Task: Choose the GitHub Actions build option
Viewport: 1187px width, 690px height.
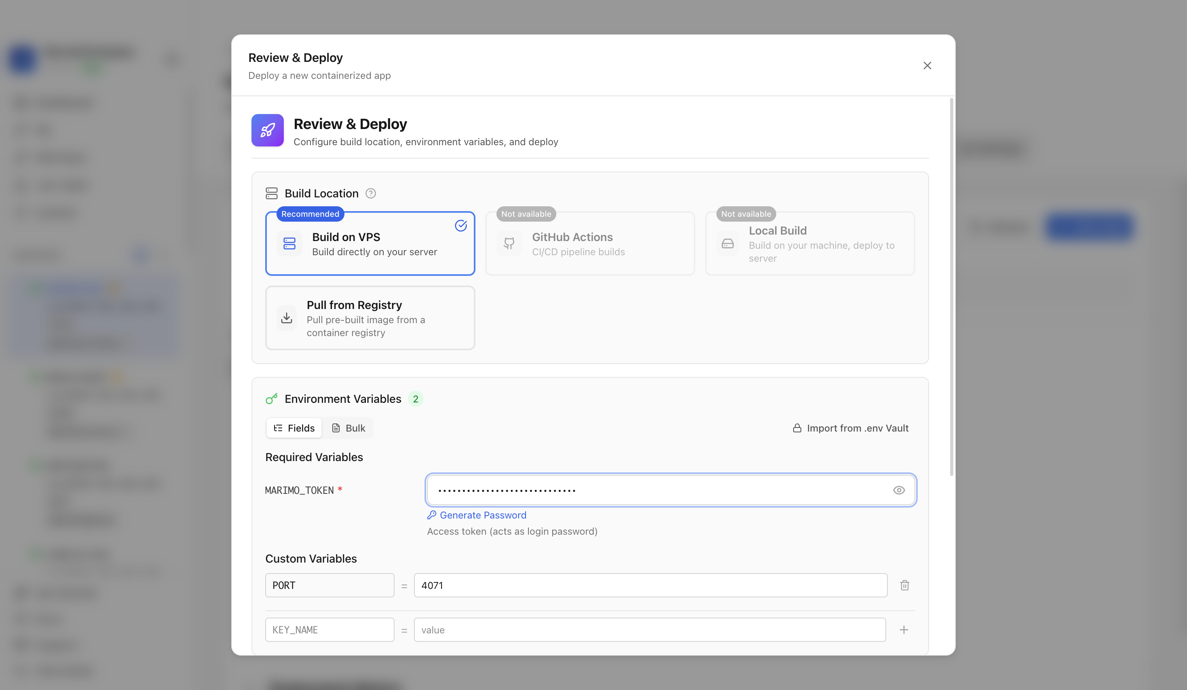Action: tap(590, 243)
